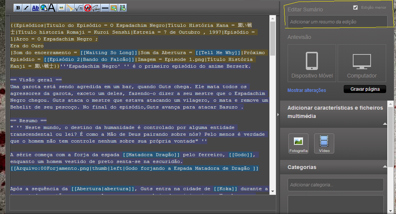Click '[[Koka]]' wikilink text
Viewport: 396px width, 214px height.
tap(225, 189)
